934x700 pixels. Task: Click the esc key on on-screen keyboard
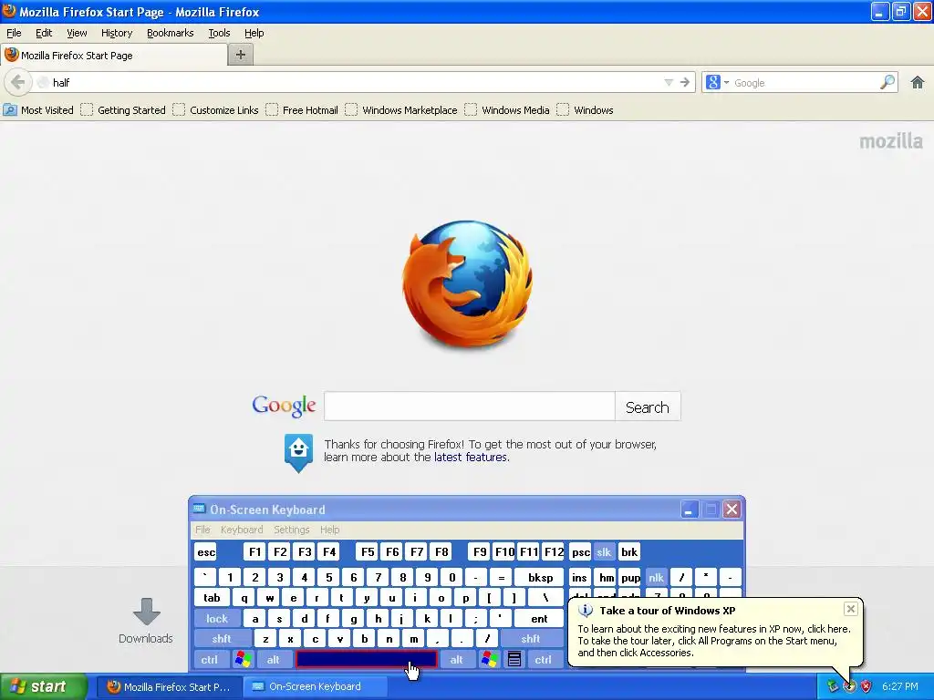(x=206, y=551)
